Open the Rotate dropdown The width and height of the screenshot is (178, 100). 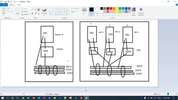25,14
